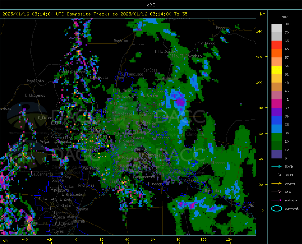Click the 'Potrerillos' map label
Viewport: 302px width, 244px height.
(61, 138)
